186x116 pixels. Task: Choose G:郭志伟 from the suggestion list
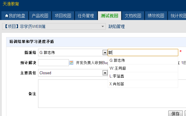117,61
